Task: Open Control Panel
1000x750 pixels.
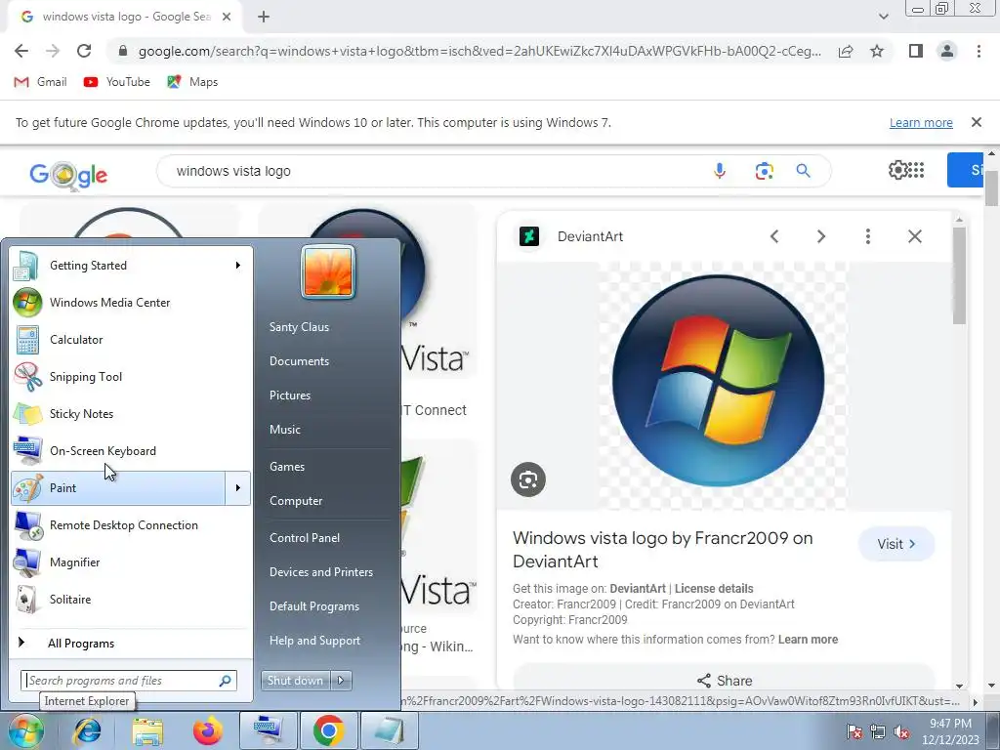Action: pyautogui.click(x=305, y=538)
